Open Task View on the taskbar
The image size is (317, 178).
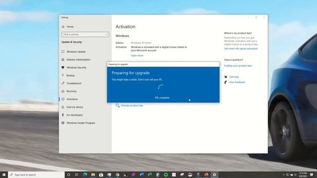[x=77, y=175]
